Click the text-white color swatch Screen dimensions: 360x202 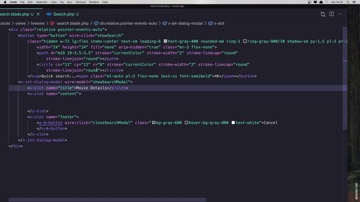click(233, 123)
